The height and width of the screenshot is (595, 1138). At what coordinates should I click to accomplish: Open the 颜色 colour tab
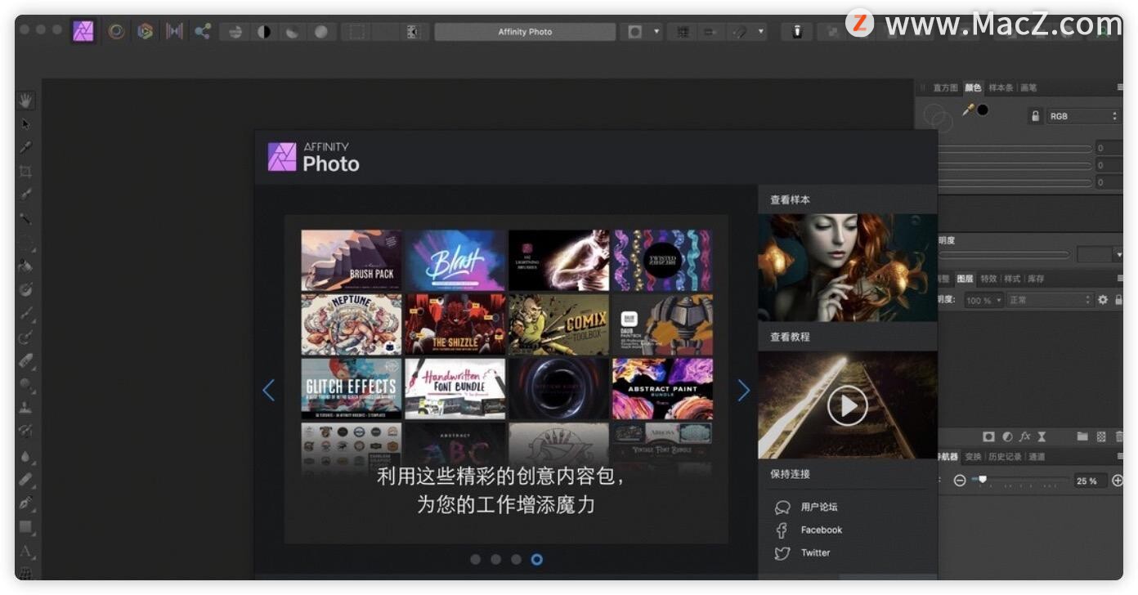[973, 87]
